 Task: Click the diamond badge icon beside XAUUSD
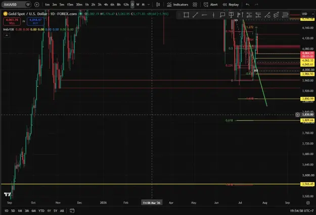coord(28,5)
